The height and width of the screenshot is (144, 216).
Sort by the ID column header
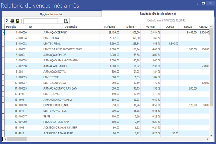tap(31, 27)
